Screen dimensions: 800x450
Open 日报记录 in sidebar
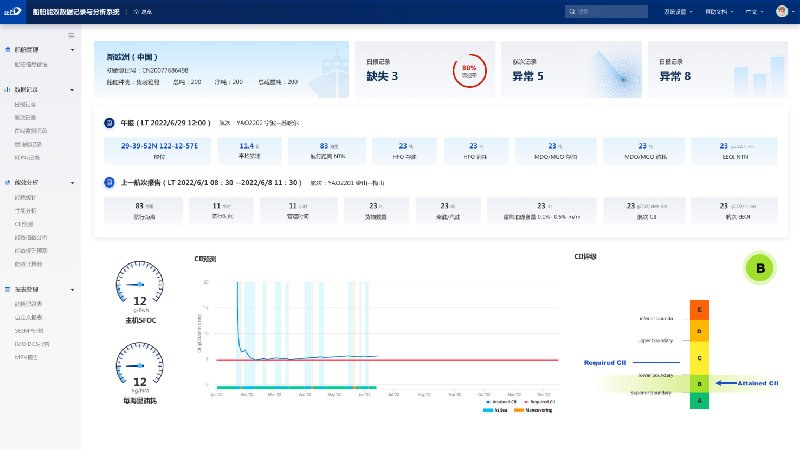pos(25,104)
